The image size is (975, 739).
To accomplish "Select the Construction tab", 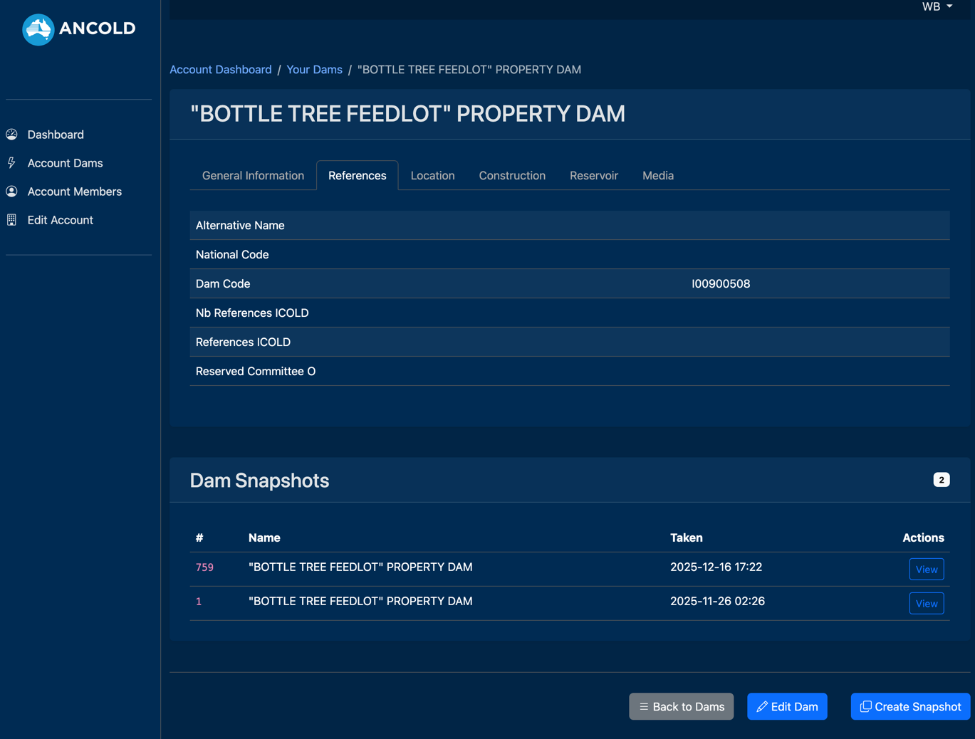I will click(512, 175).
